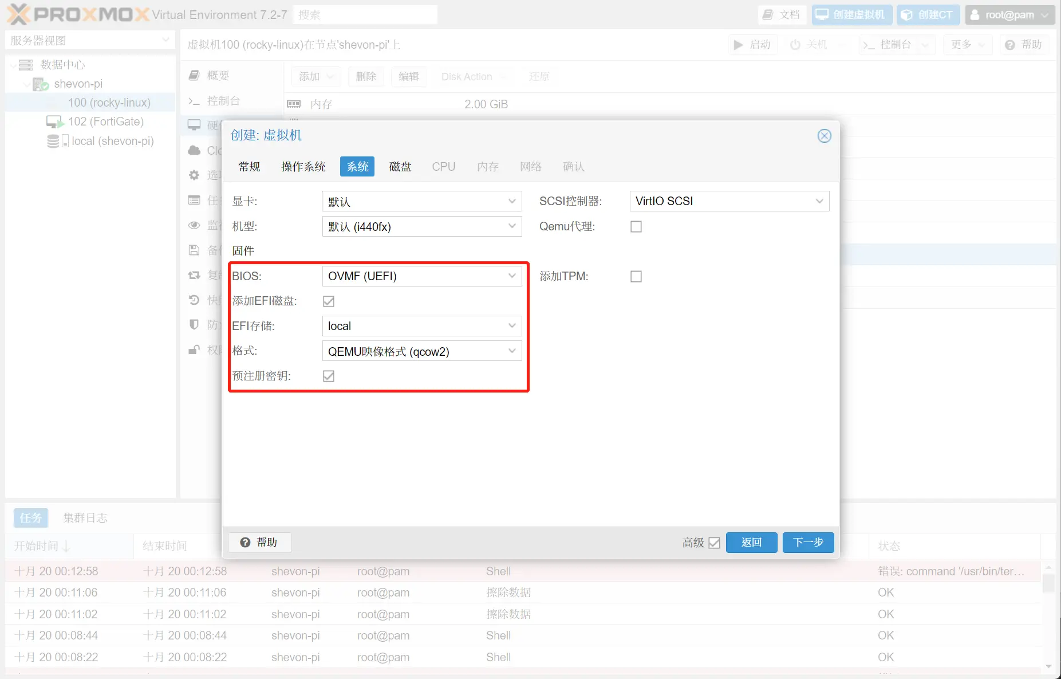Click the question mark help icon in dialog

pos(245,543)
